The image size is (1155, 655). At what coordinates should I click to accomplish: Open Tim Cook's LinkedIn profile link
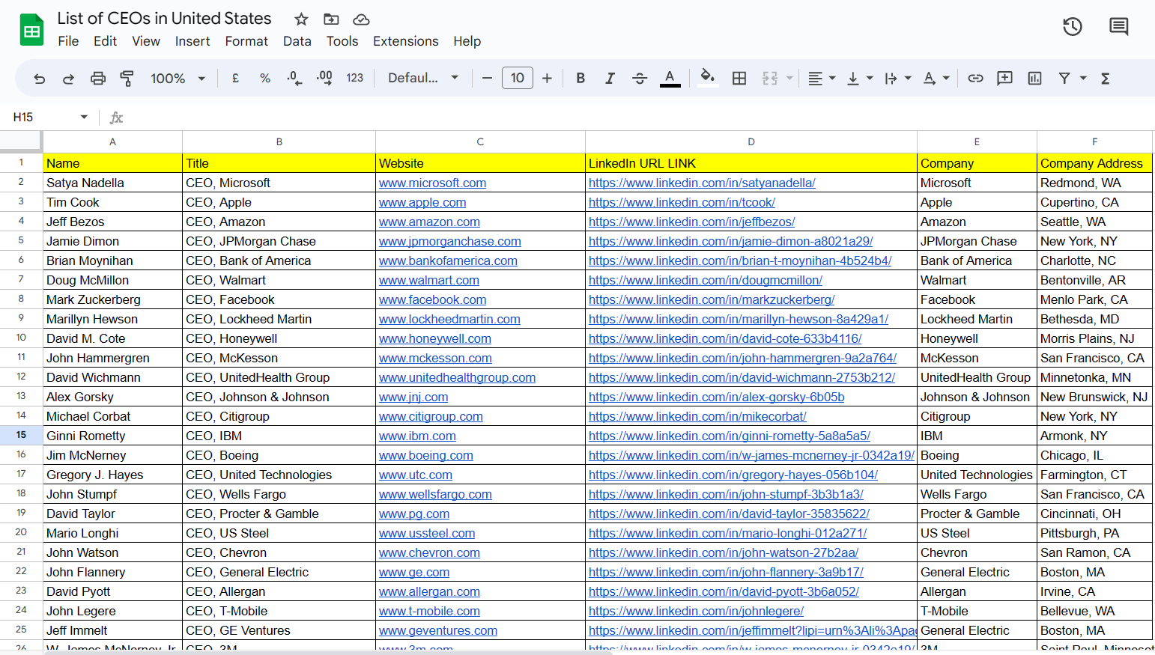pyautogui.click(x=682, y=202)
